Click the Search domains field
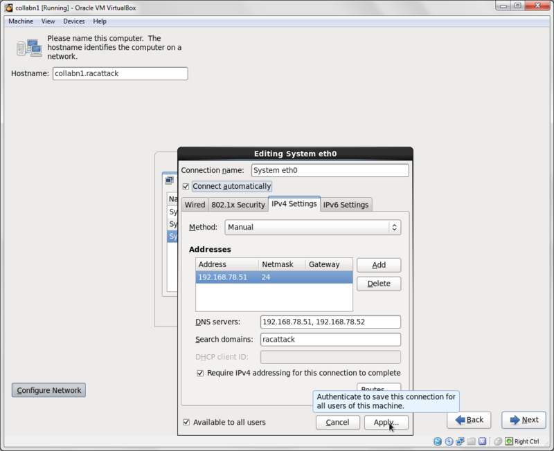Viewport: 554px width, 451px height. click(330, 340)
